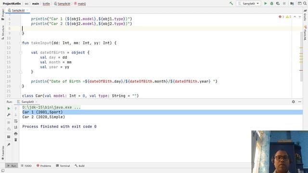
Task: Click the Print icon in Run console
Action: point(16,134)
